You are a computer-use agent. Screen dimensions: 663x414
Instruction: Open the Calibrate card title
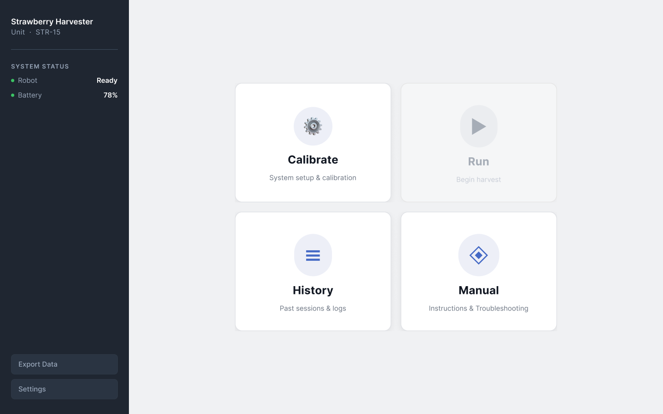click(x=313, y=160)
